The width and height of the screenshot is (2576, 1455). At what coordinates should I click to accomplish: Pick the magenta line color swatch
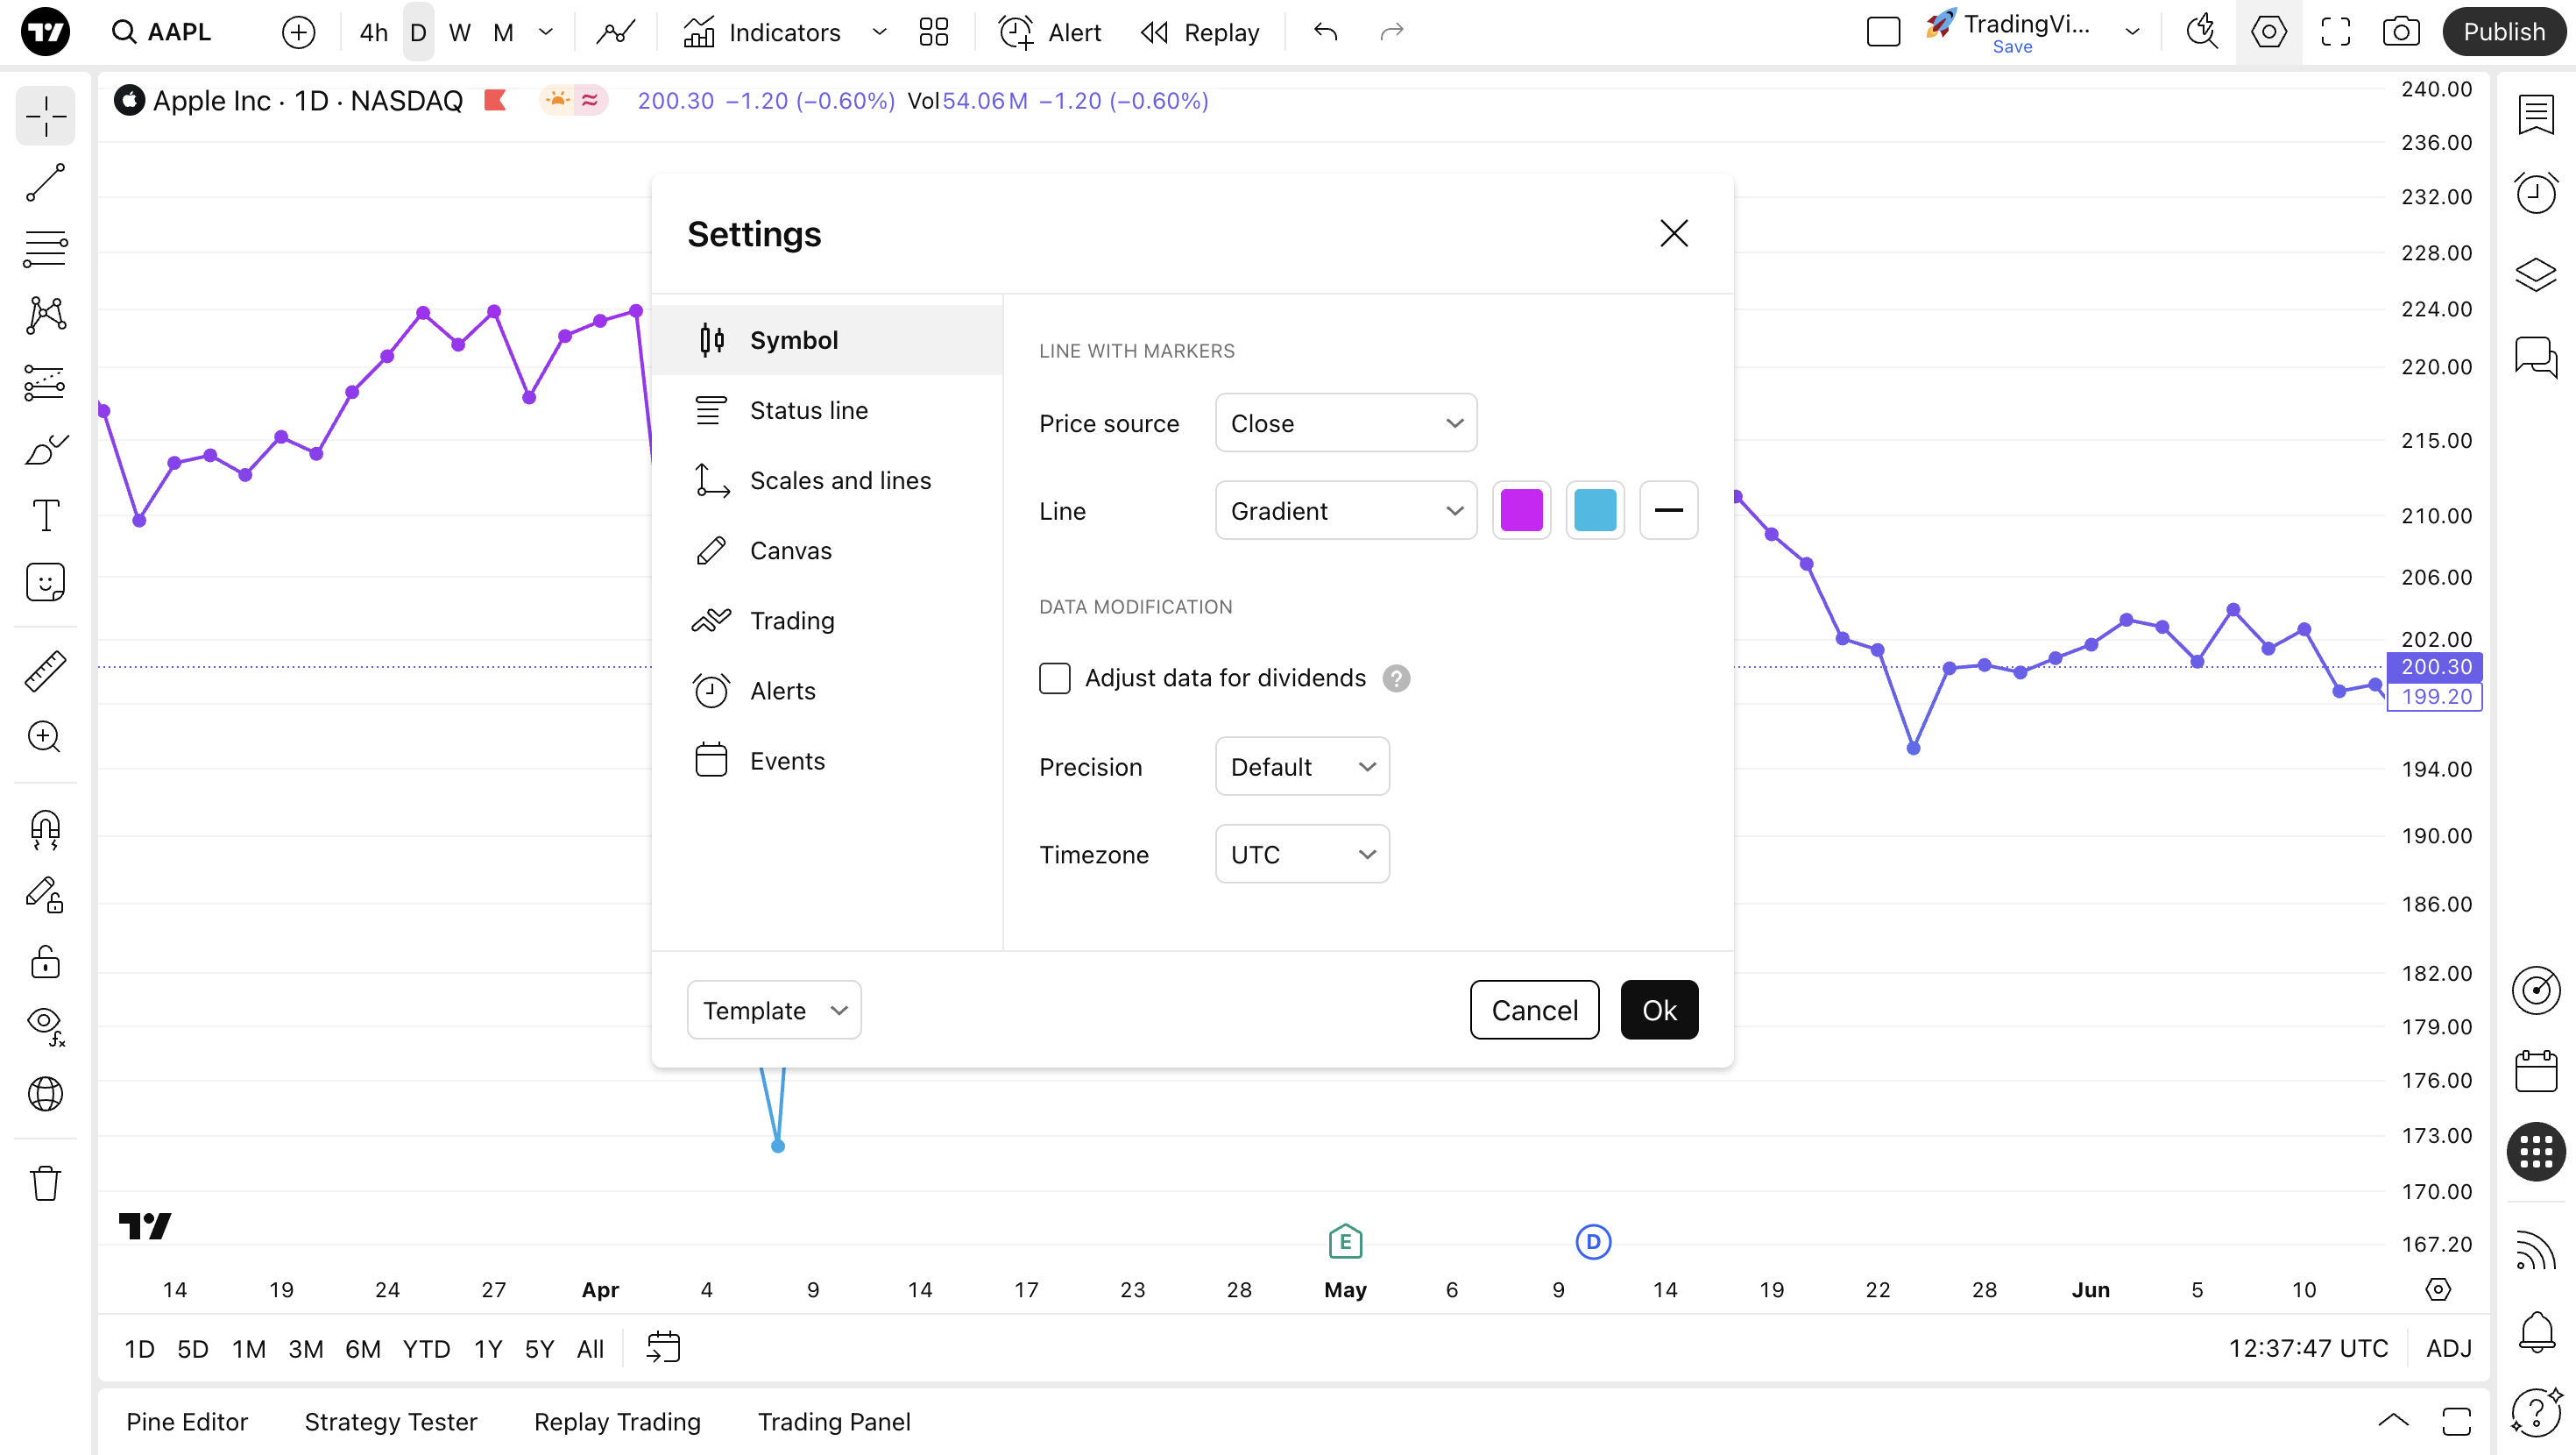[1521, 511]
